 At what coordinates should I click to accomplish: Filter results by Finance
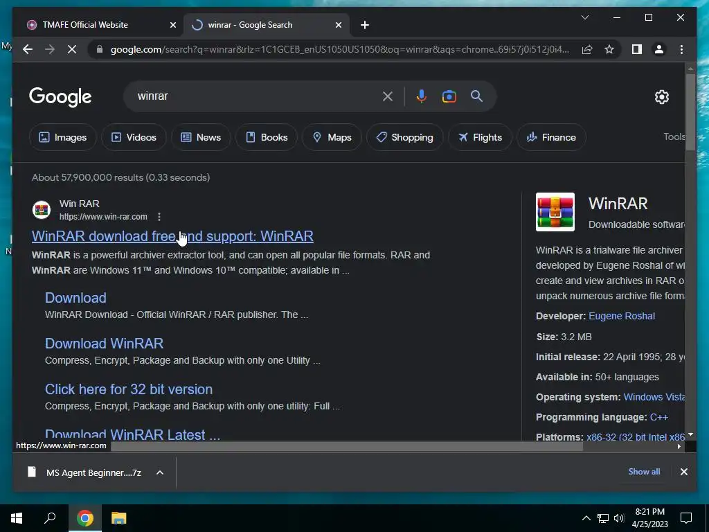pos(551,137)
